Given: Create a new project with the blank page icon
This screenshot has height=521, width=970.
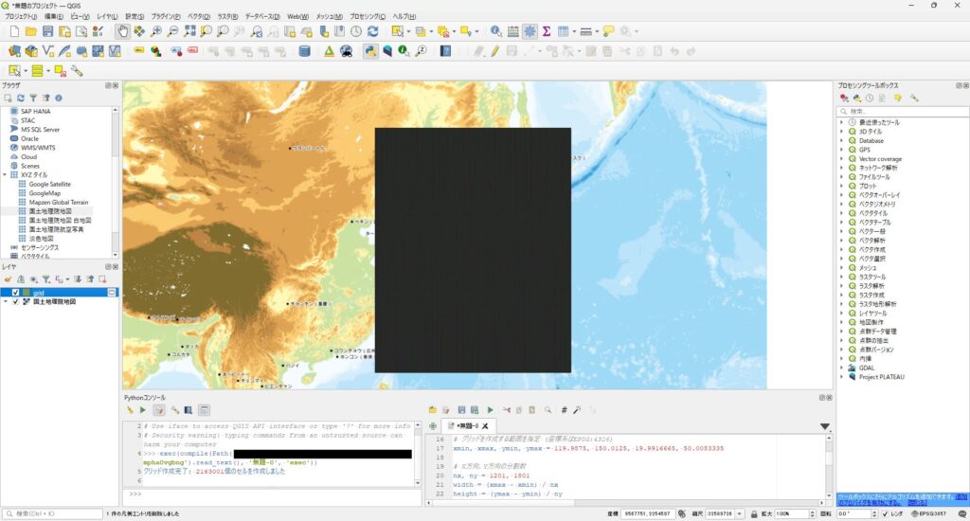Looking at the screenshot, I should click(14, 31).
